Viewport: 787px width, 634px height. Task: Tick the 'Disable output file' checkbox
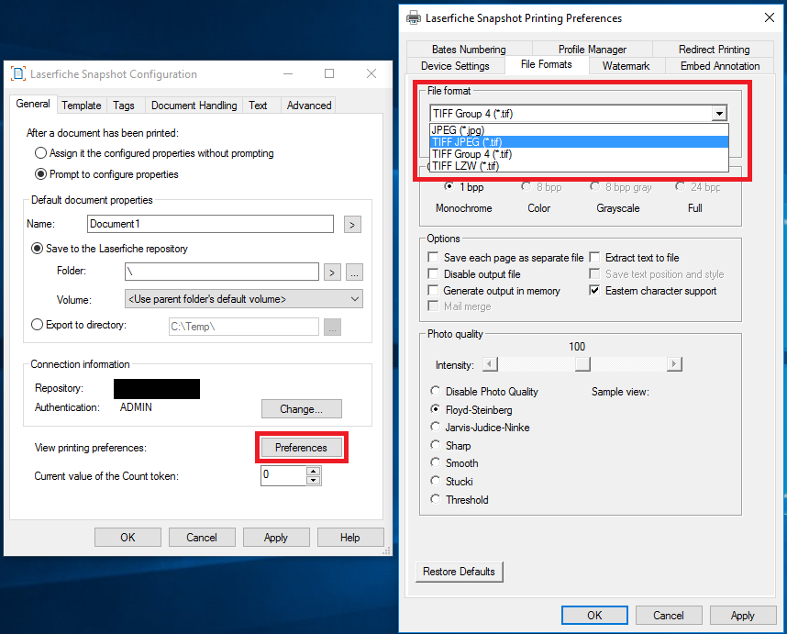click(x=433, y=274)
